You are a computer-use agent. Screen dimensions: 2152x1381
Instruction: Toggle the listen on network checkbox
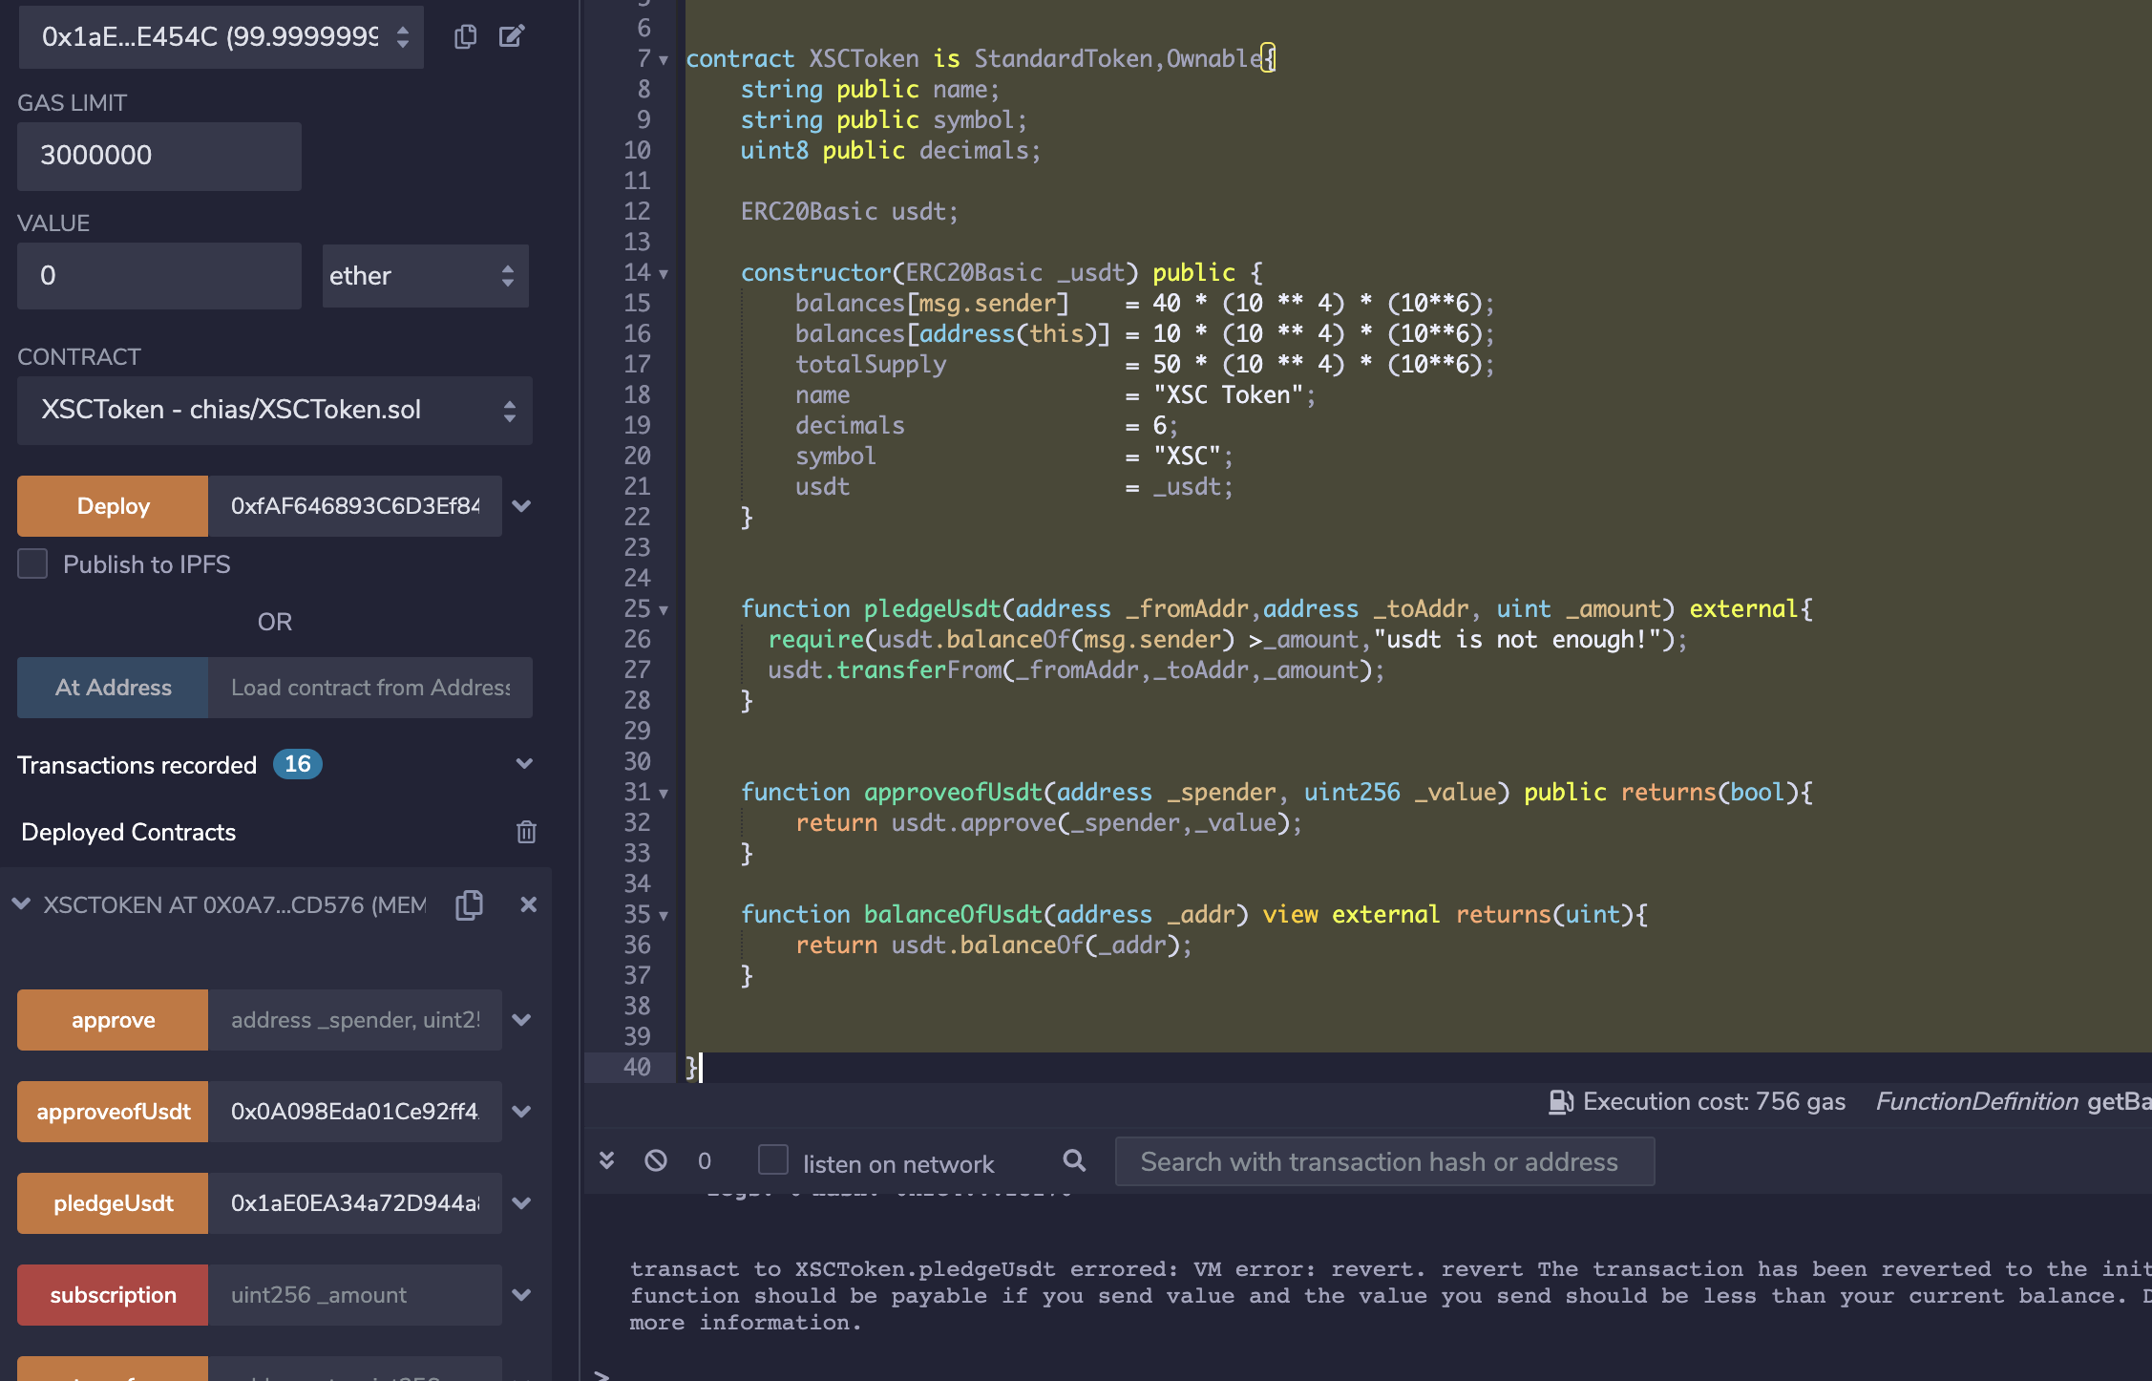[x=773, y=1160]
